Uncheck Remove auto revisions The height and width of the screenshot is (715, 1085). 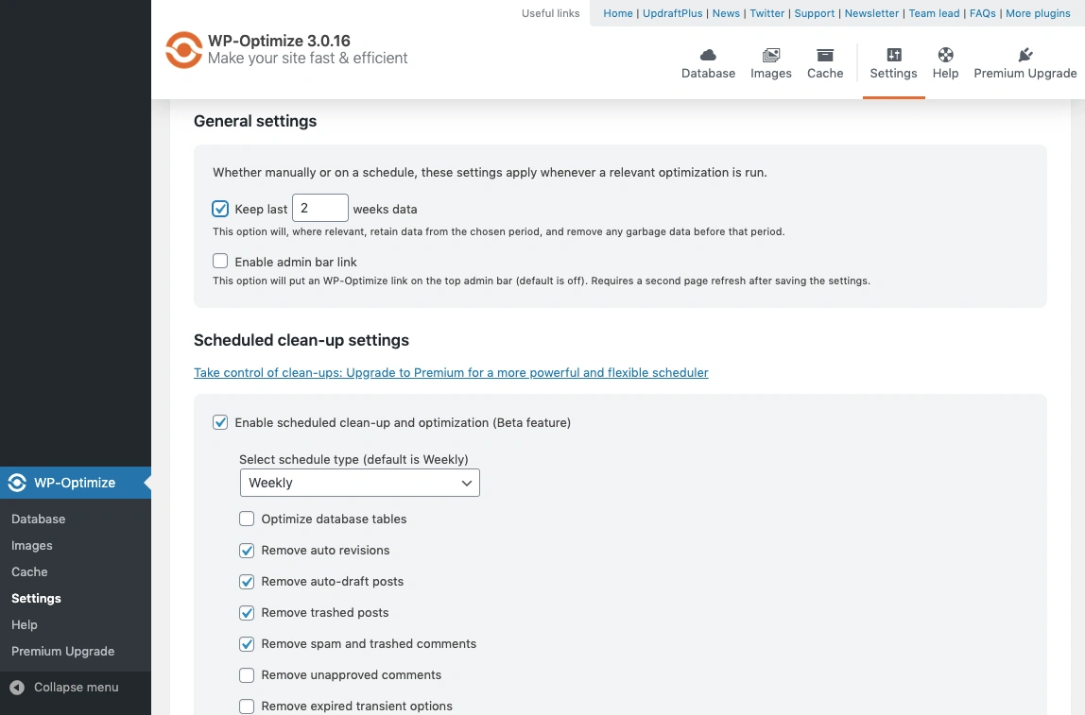tap(247, 550)
